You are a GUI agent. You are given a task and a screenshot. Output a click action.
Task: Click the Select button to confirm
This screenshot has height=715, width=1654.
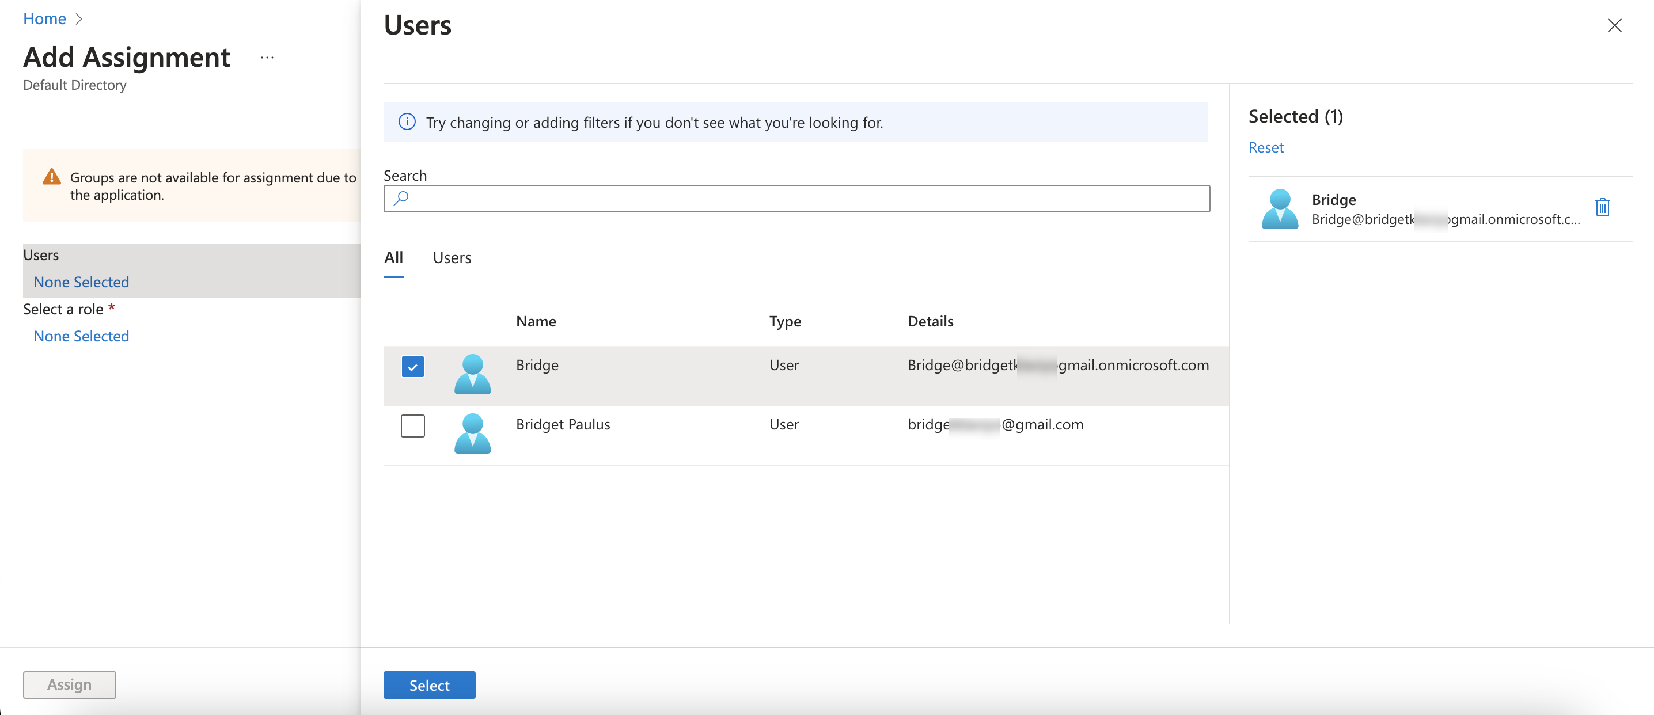click(x=429, y=684)
